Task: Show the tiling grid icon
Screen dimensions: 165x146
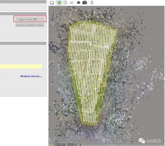Action: pos(65,3)
